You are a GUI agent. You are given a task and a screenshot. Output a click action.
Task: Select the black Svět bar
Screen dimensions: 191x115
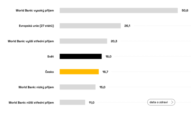point(81,56)
